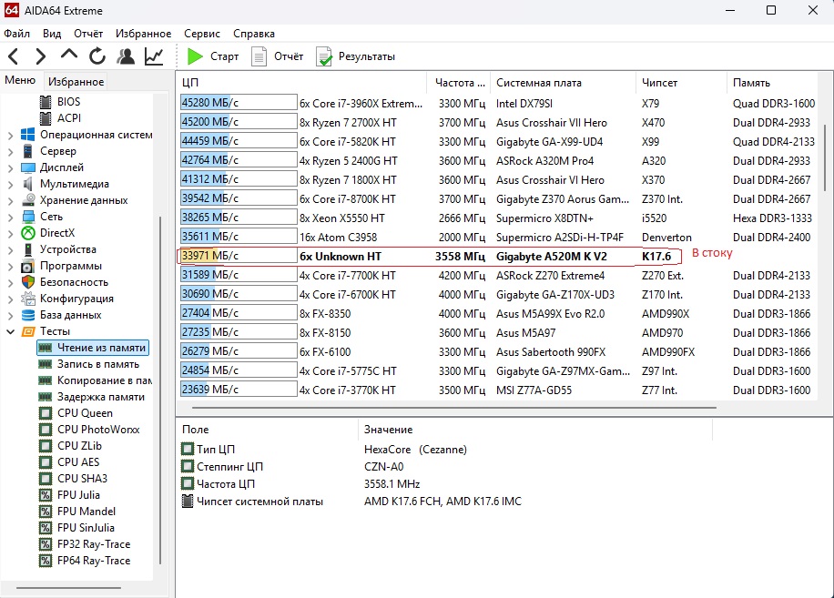
Task: Click the BIOS chip icon in the tree
Action: pyautogui.click(x=46, y=102)
